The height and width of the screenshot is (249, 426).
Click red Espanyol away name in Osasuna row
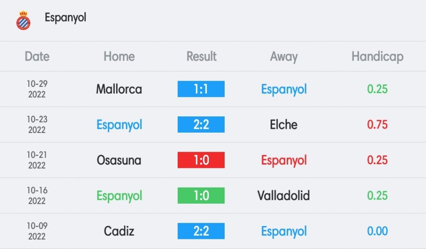tap(284, 160)
